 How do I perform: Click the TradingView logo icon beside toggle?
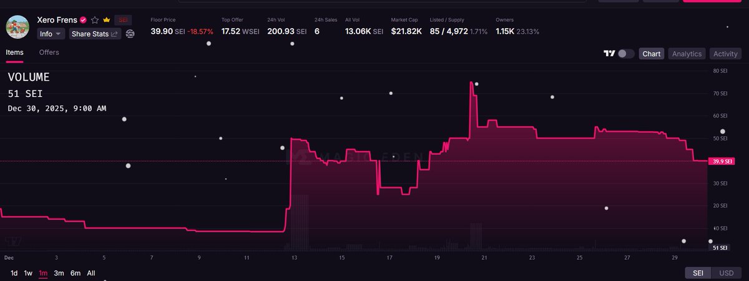click(x=609, y=54)
